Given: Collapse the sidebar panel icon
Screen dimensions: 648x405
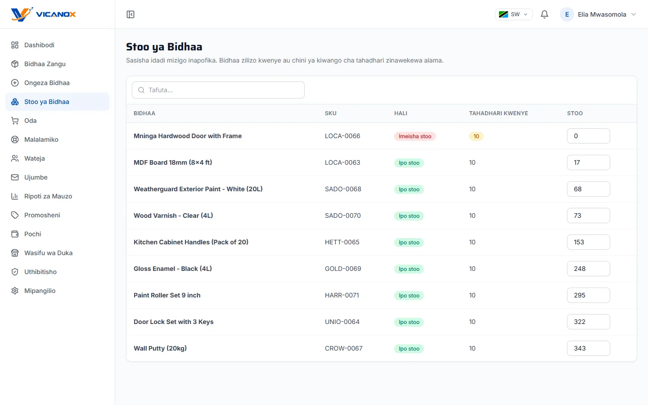Looking at the screenshot, I should (x=130, y=14).
